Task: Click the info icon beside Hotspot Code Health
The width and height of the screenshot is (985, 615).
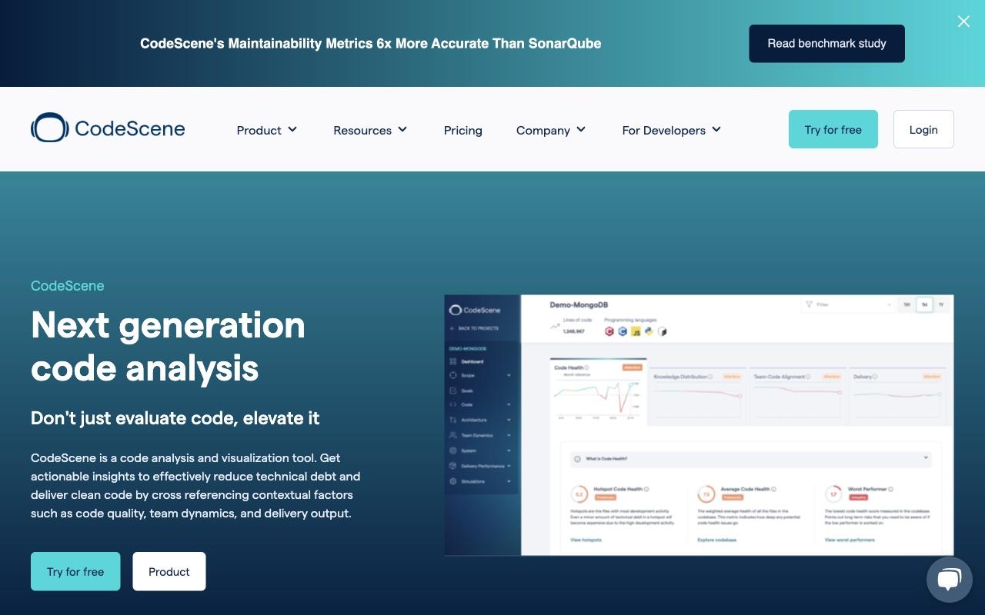Action: (646, 489)
